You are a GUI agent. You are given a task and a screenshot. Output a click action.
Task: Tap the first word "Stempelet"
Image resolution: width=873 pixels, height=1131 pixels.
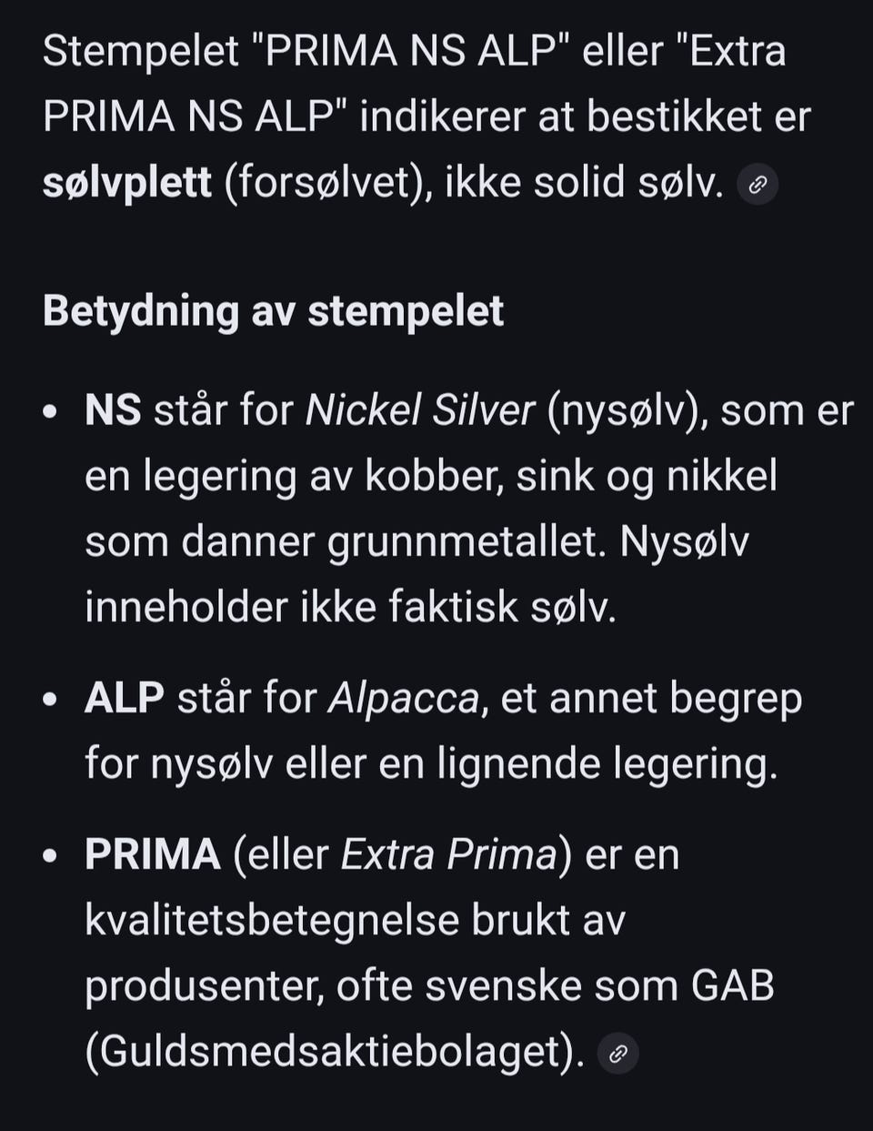point(141,52)
